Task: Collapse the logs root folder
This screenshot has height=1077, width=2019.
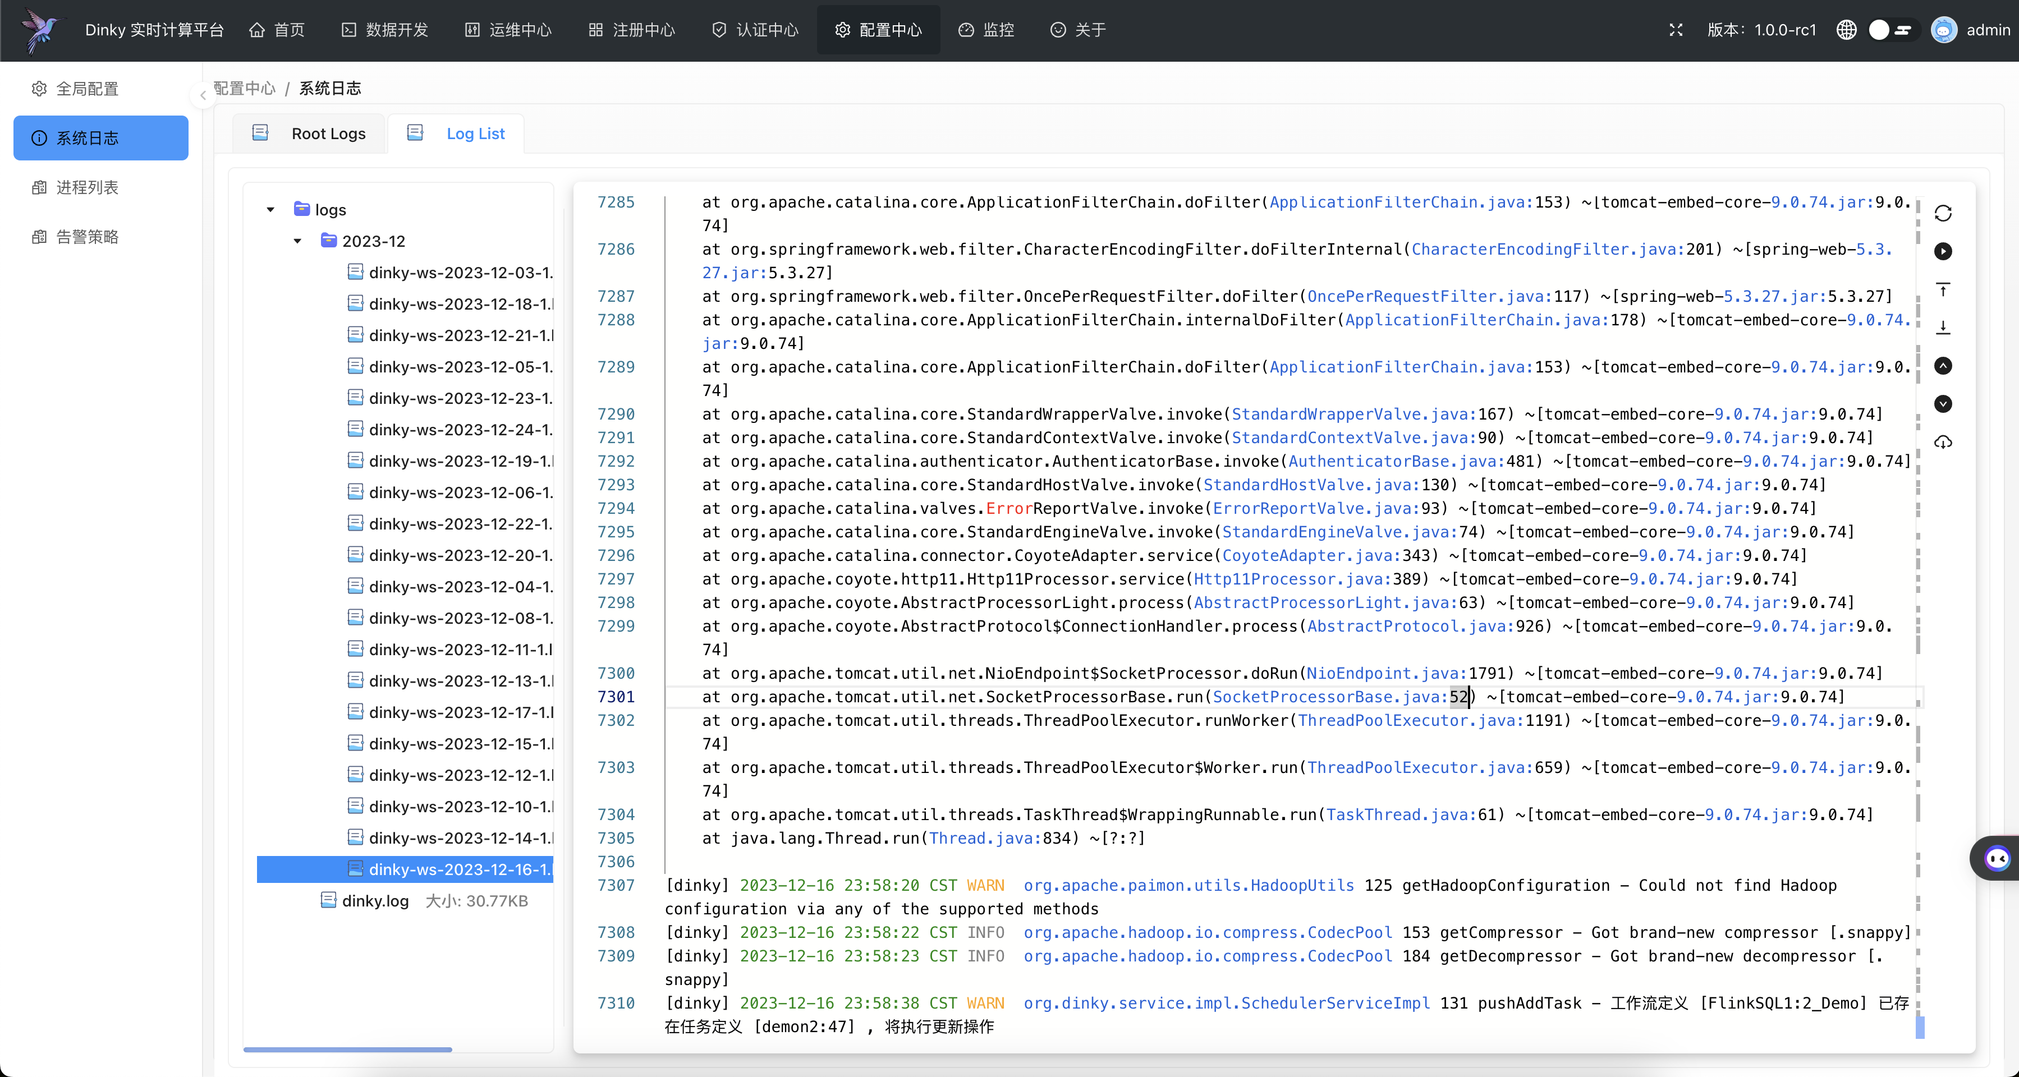Action: pos(270,209)
